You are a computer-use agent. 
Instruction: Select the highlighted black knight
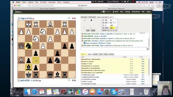click(x=28, y=46)
